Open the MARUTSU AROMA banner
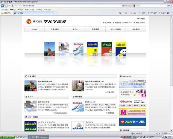 132,93
